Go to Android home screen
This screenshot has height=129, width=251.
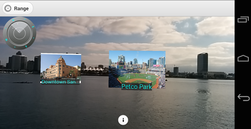coord(243,58)
